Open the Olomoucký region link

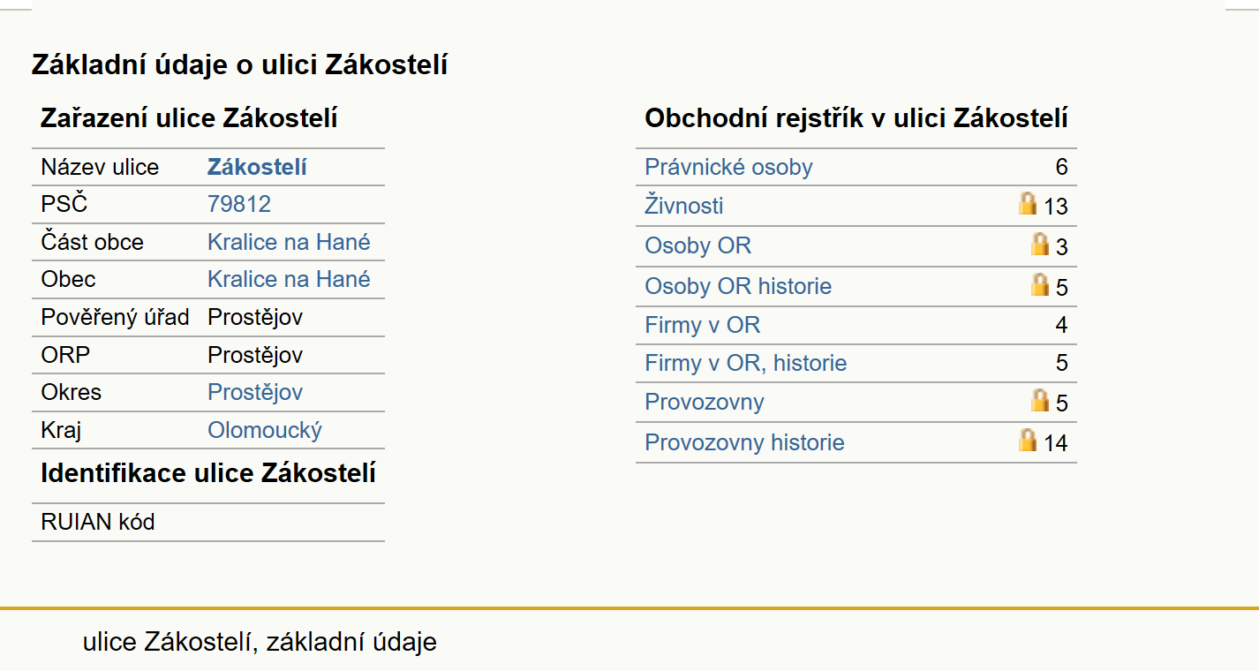coord(265,430)
